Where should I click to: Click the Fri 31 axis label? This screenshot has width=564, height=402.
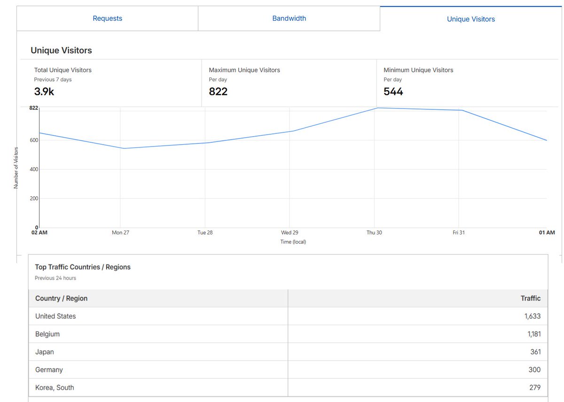point(459,232)
